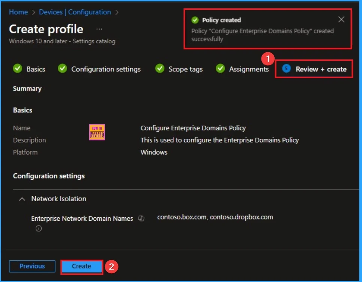The height and width of the screenshot is (282, 362).
Task: Open the info icon under Enterprise Network Domain Names
Action: (x=38, y=228)
